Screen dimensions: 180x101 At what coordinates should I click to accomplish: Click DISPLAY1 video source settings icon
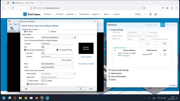click(151, 54)
